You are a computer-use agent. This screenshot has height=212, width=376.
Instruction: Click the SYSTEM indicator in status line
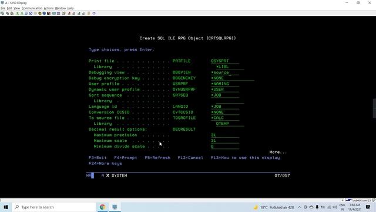[119, 175]
